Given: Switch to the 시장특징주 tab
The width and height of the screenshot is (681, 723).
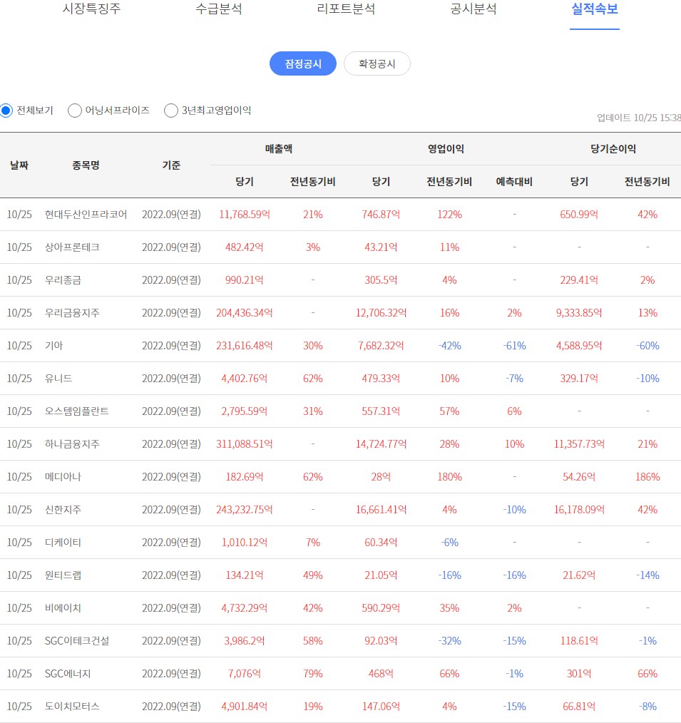Looking at the screenshot, I should 91,9.
